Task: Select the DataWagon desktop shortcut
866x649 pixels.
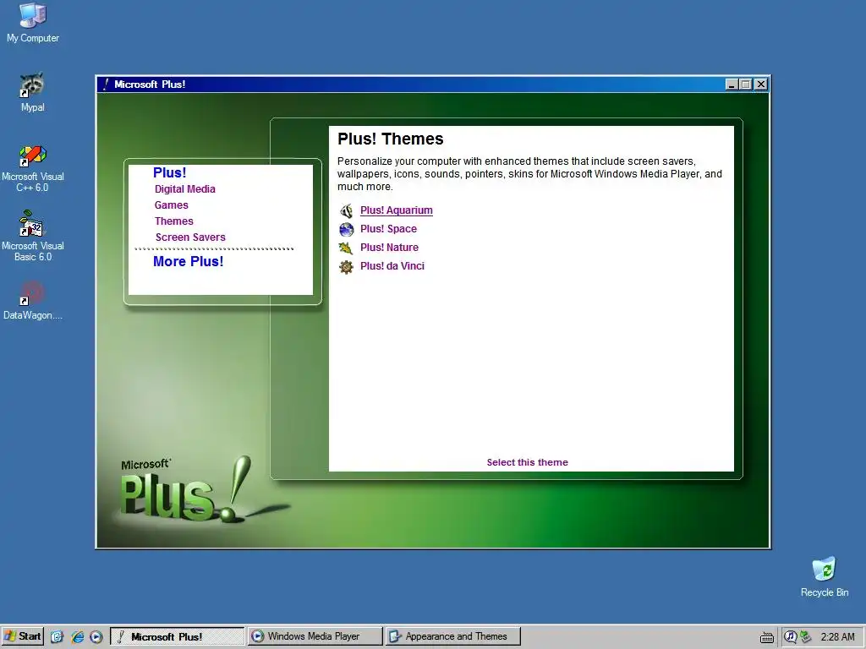Action: pyautogui.click(x=33, y=301)
